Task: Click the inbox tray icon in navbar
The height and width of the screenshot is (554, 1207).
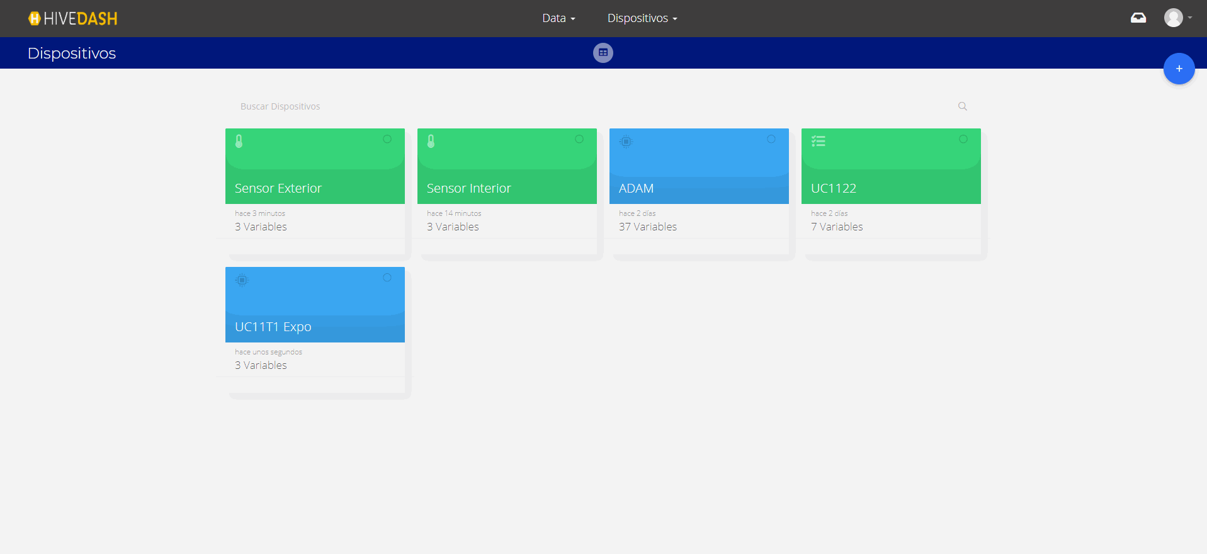Action: coord(1138,18)
